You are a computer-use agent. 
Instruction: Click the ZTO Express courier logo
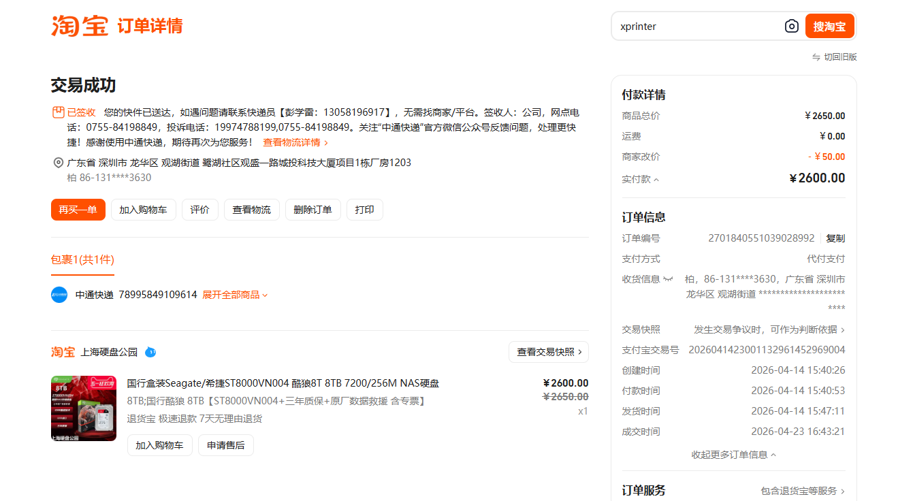59,295
